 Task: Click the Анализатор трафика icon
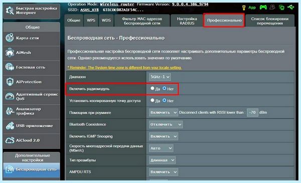point(10,111)
